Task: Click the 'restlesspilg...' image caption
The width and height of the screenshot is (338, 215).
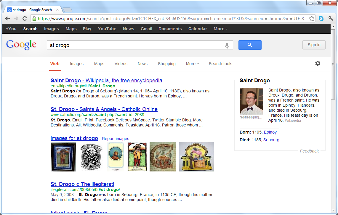Action: (x=251, y=117)
